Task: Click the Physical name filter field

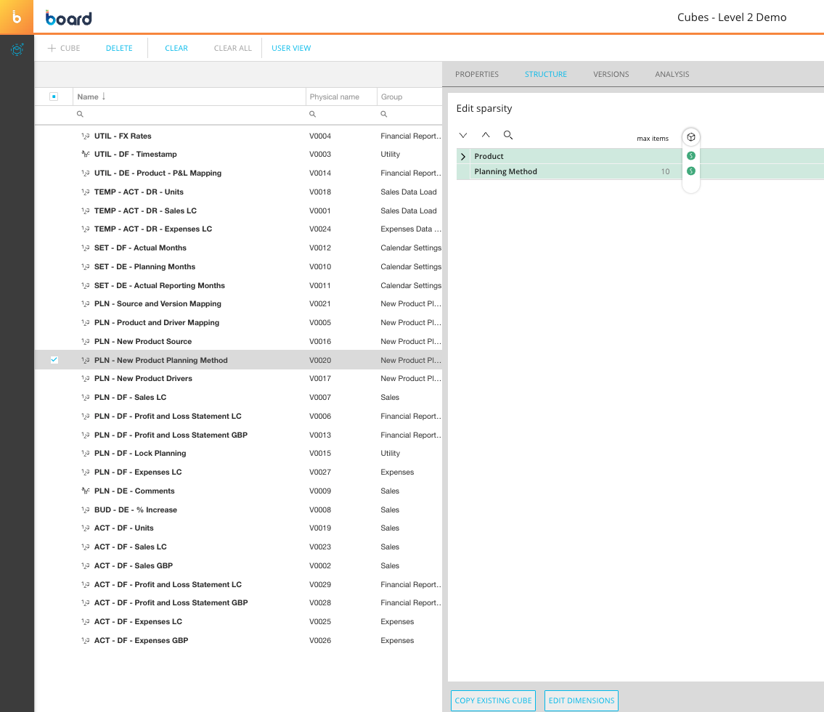Action: (342, 114)
